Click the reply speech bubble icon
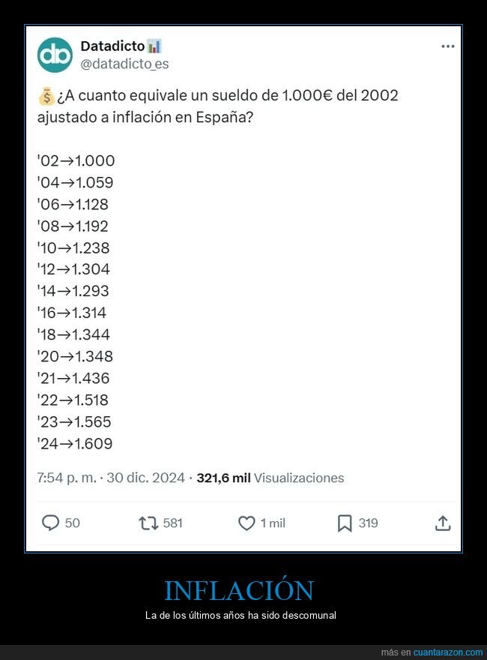 pyautogui.click(x=49, y=523)
